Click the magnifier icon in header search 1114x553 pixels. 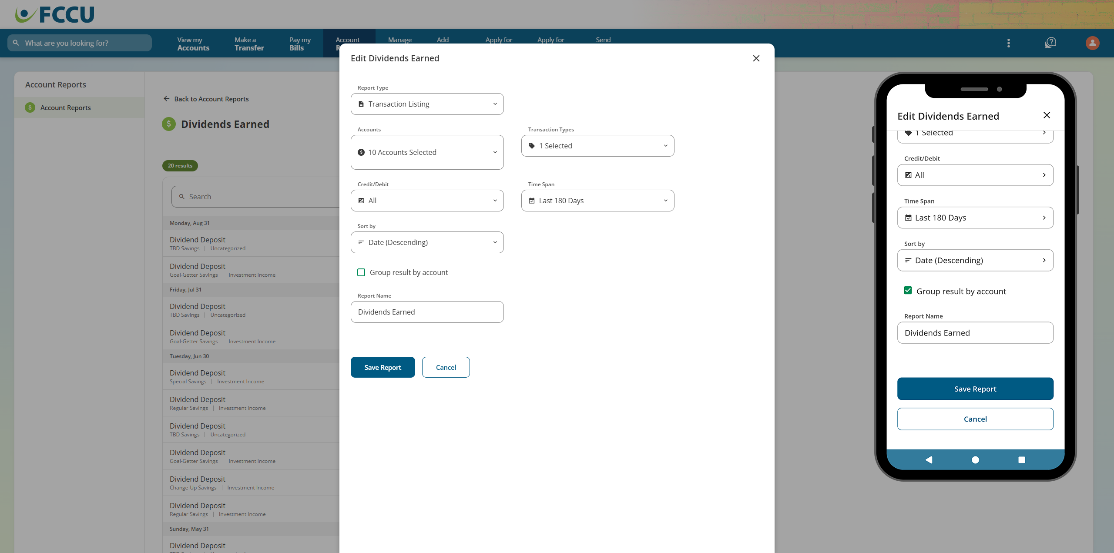(16, 43)
